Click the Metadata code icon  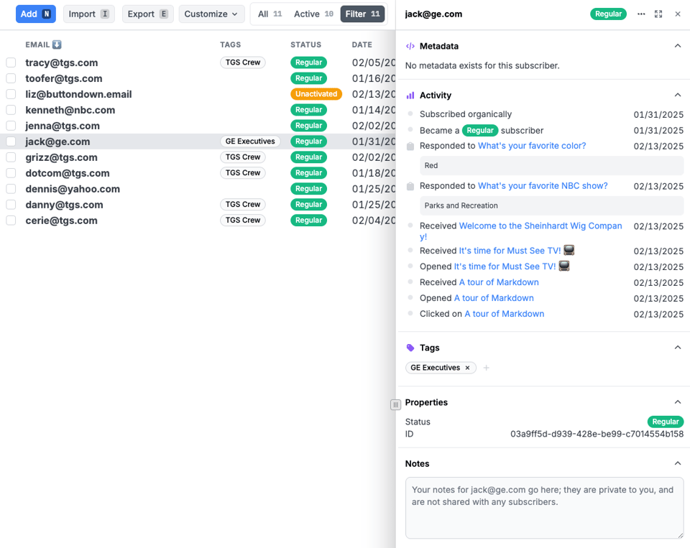[x=410, y=46]
